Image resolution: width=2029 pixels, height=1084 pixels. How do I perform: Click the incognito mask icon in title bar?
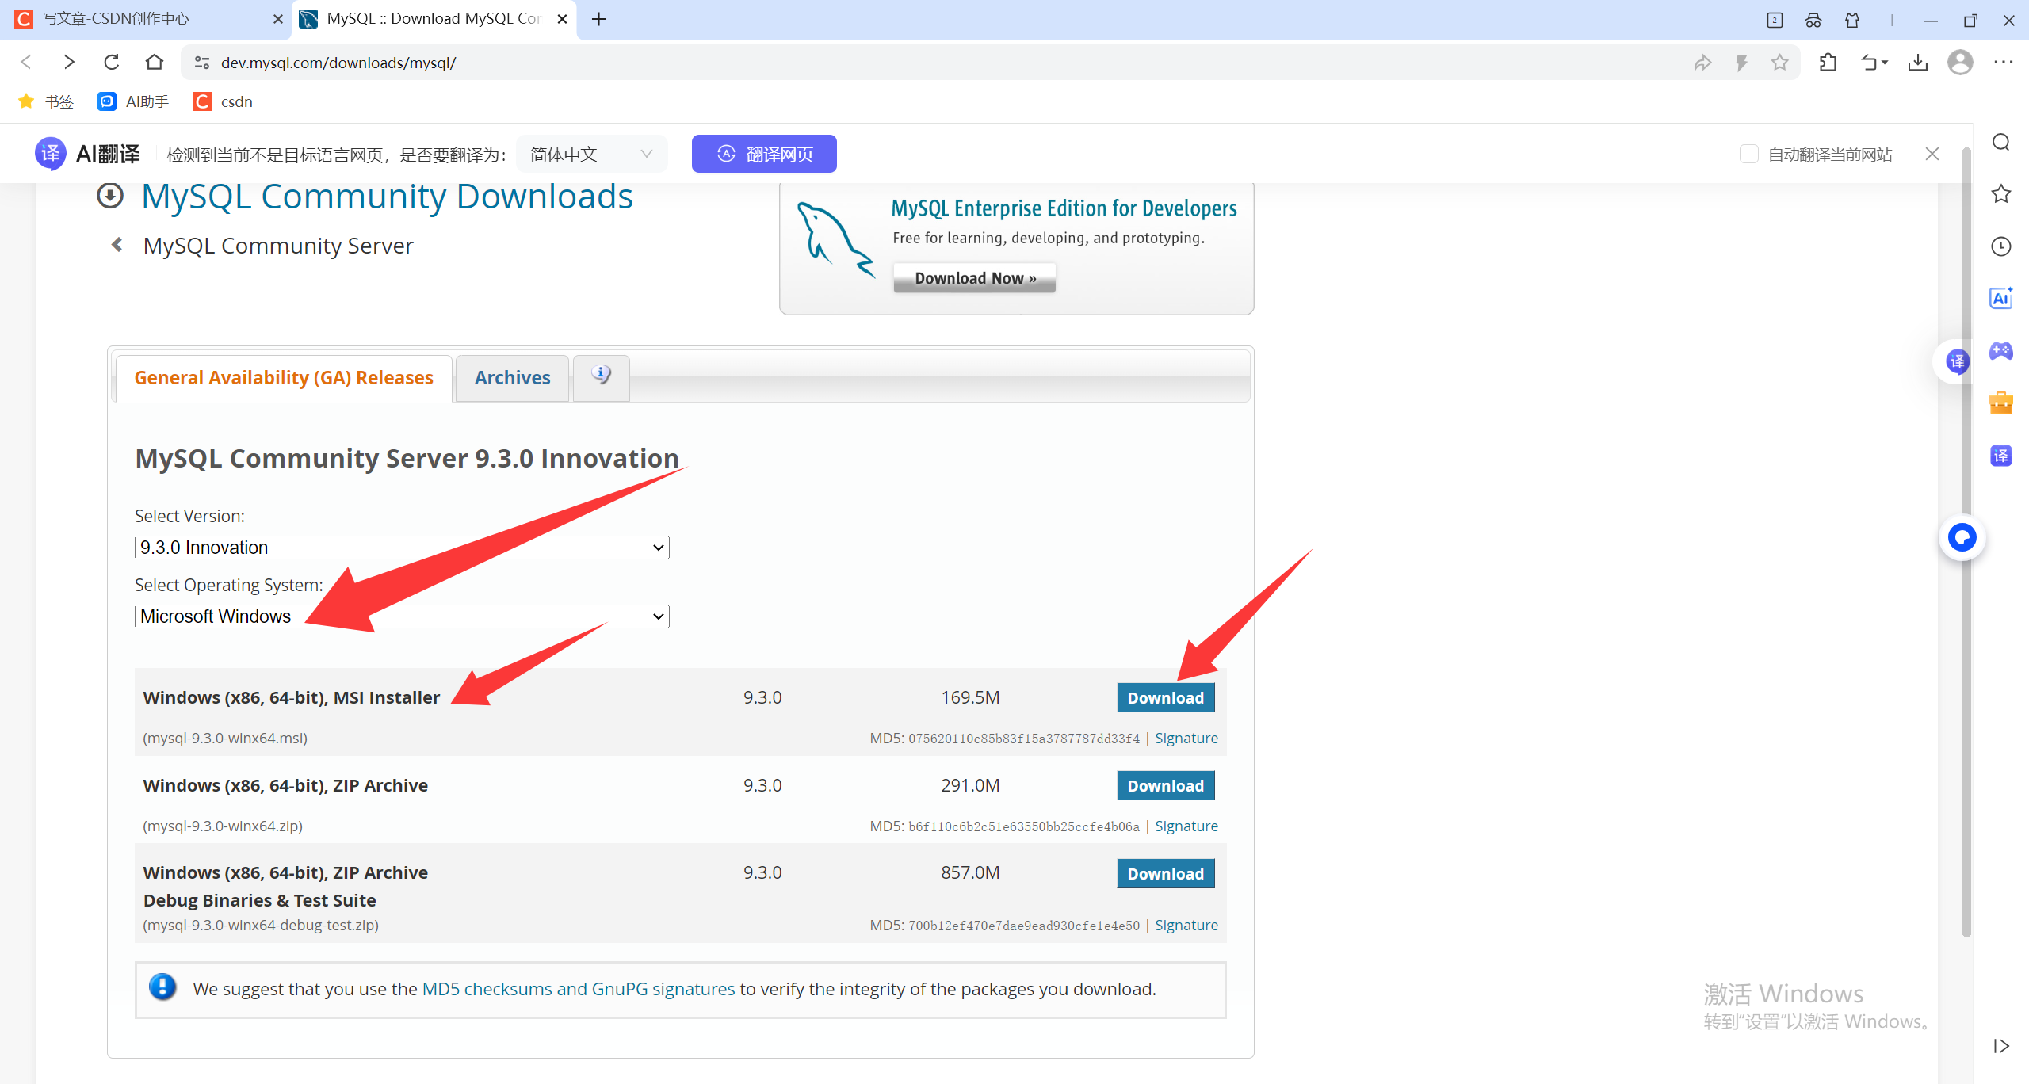click(x=1813, y=20)
